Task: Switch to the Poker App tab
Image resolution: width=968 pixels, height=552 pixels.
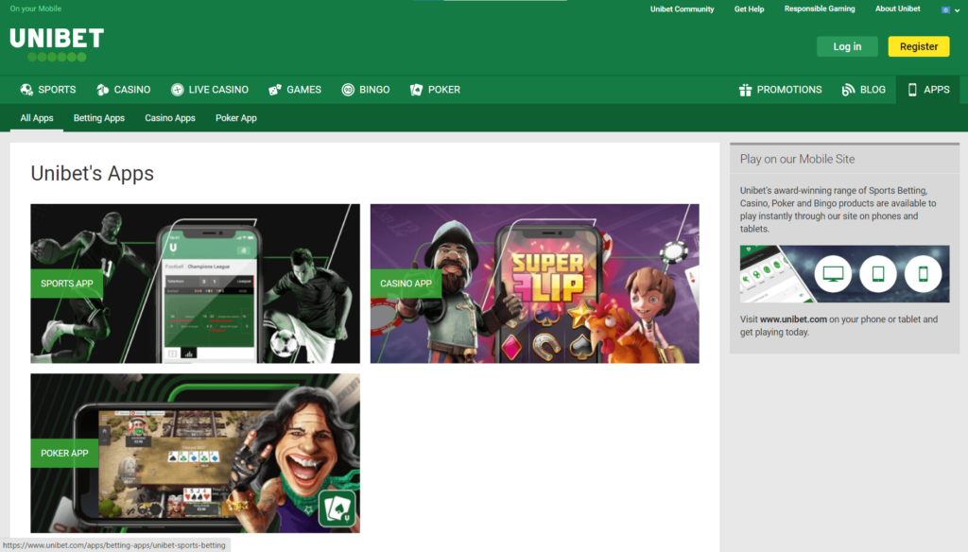Action: coord(235,118)
